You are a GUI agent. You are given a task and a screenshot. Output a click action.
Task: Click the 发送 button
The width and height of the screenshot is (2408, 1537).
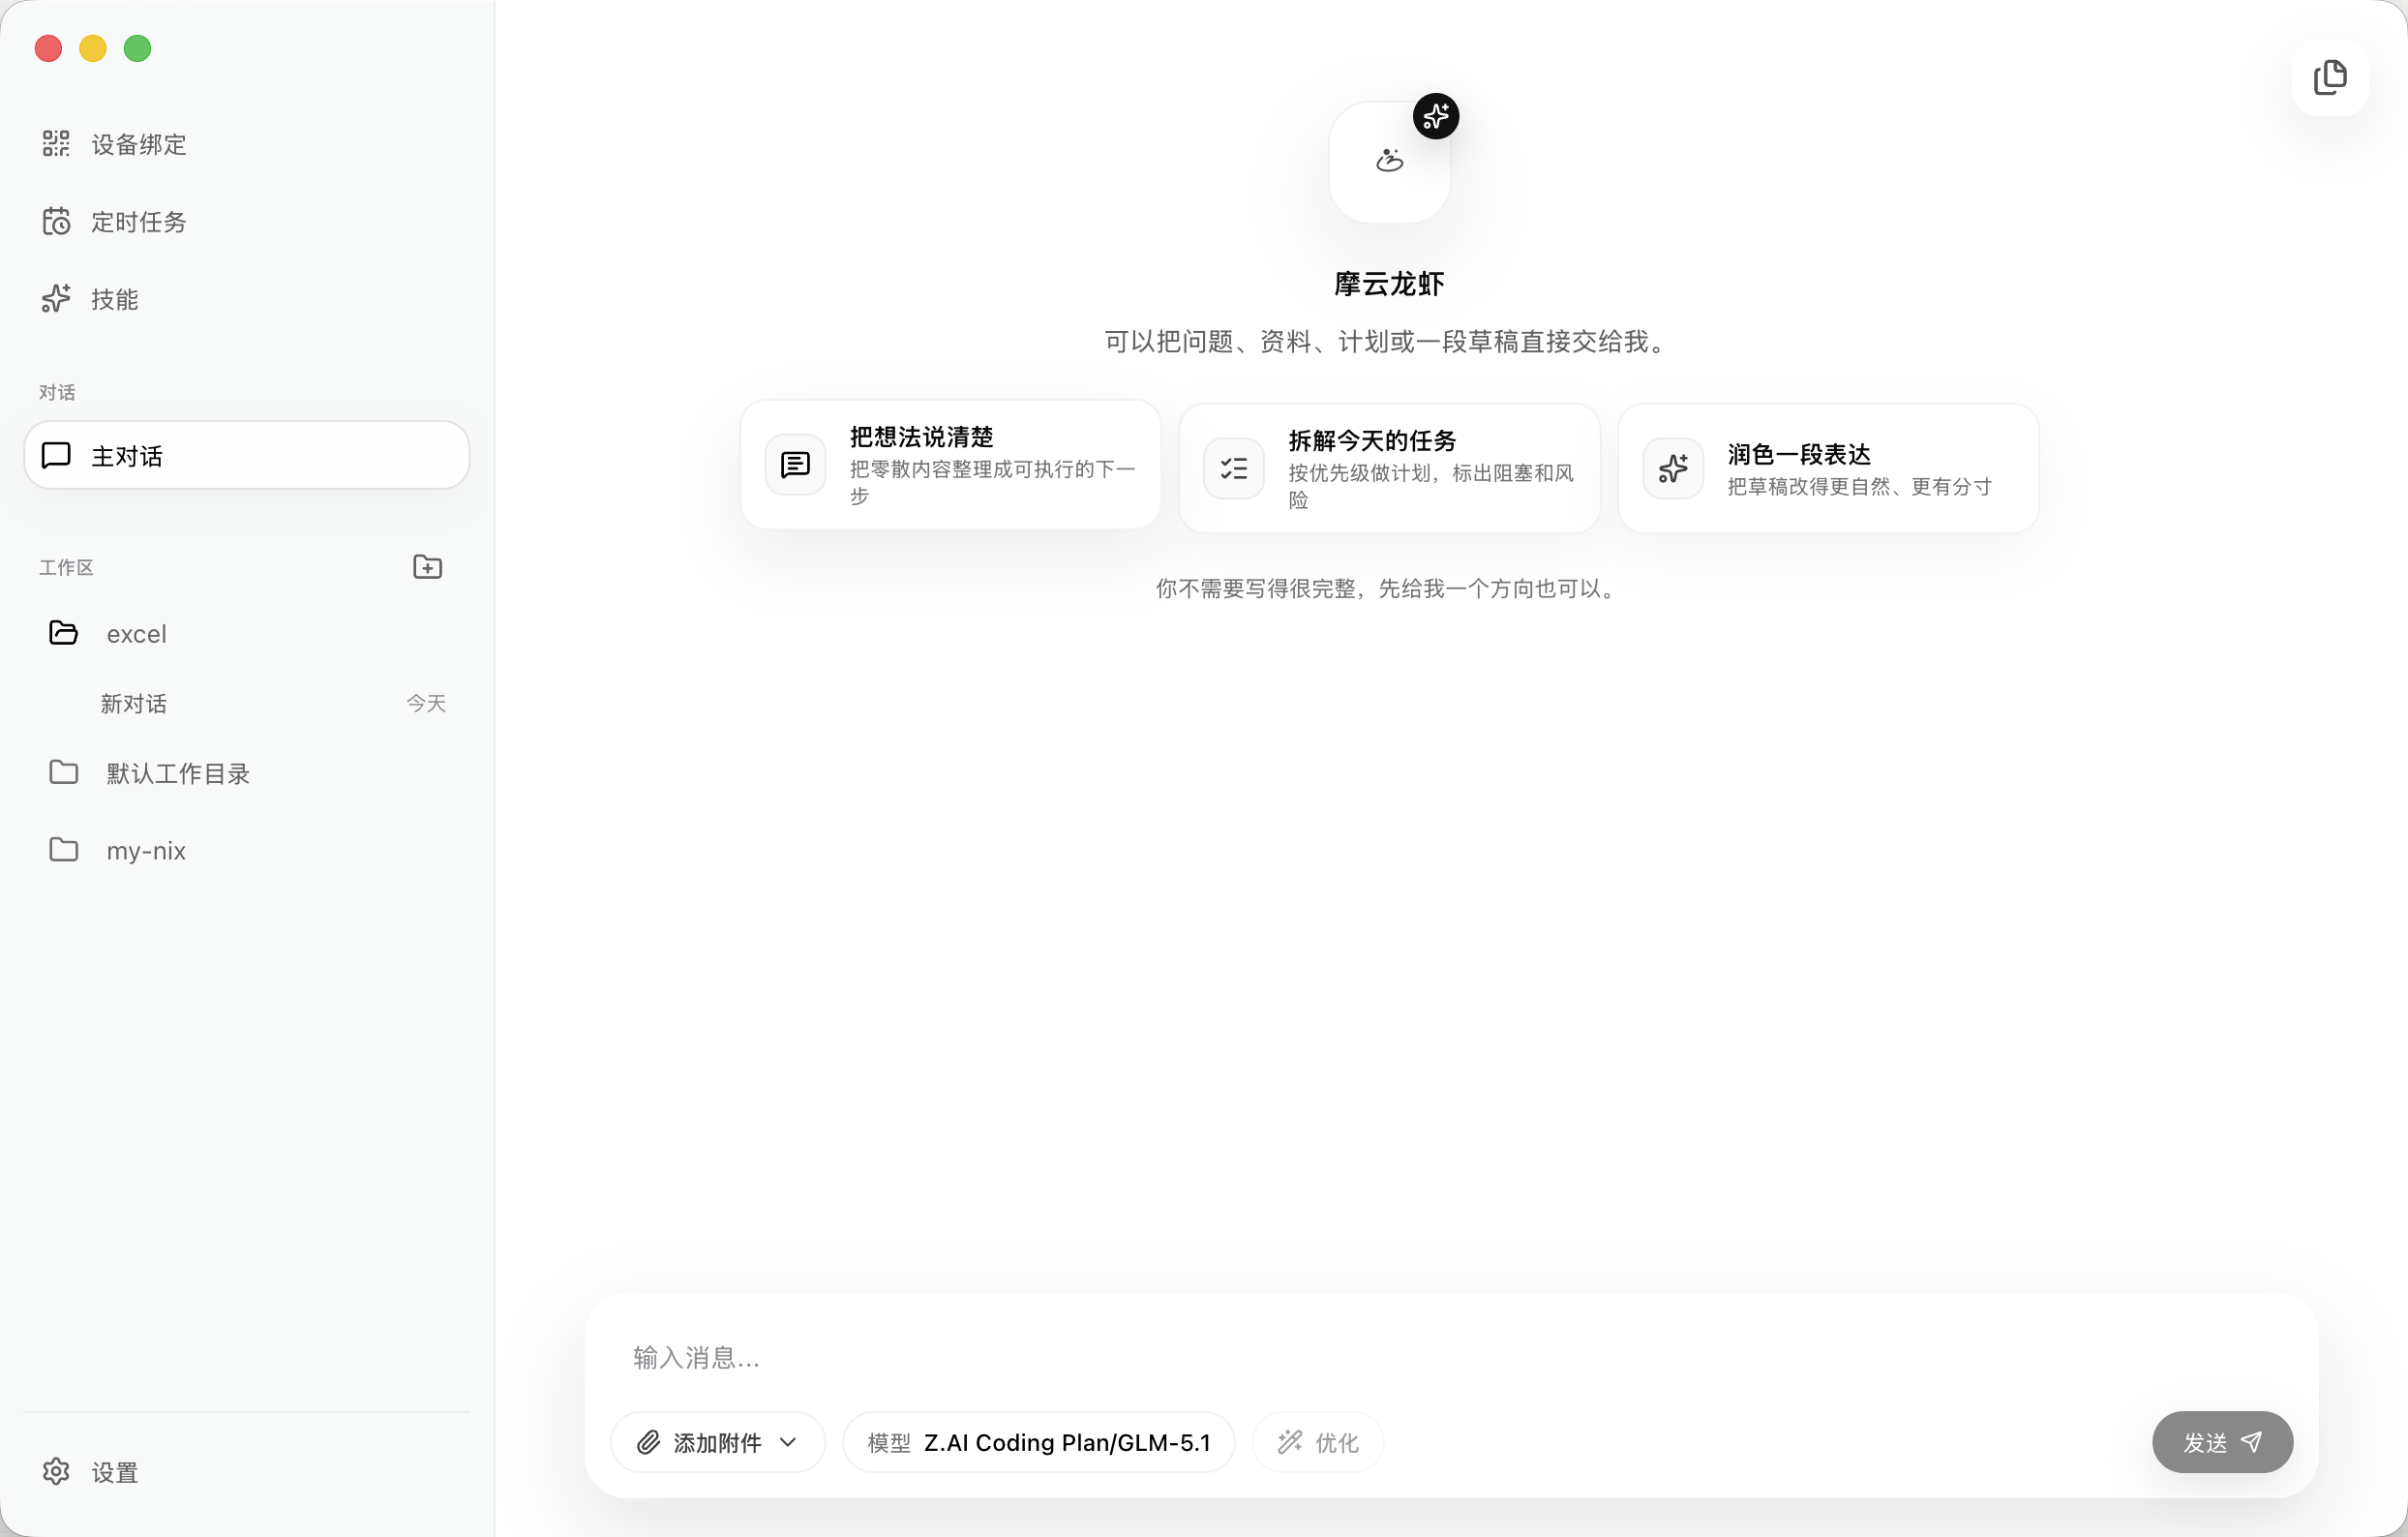pos(2222,1442)
